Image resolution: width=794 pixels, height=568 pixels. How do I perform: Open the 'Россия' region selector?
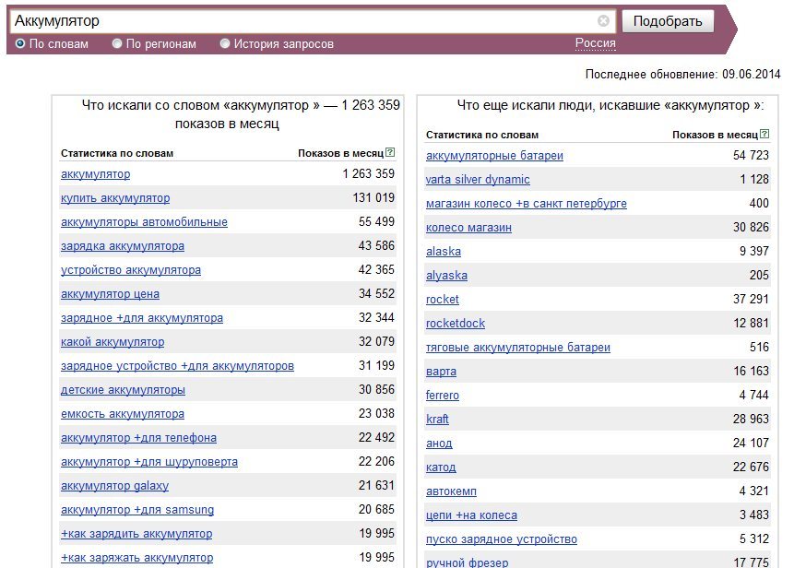tap(596, 43)
